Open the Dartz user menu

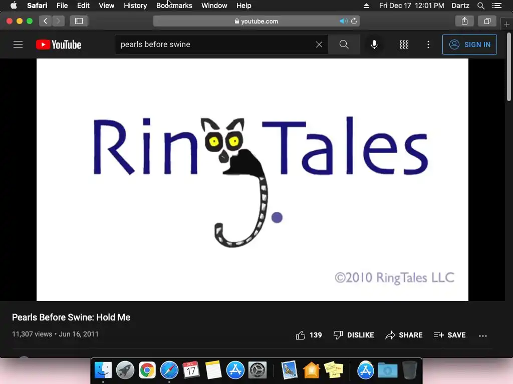click(460, 5)
